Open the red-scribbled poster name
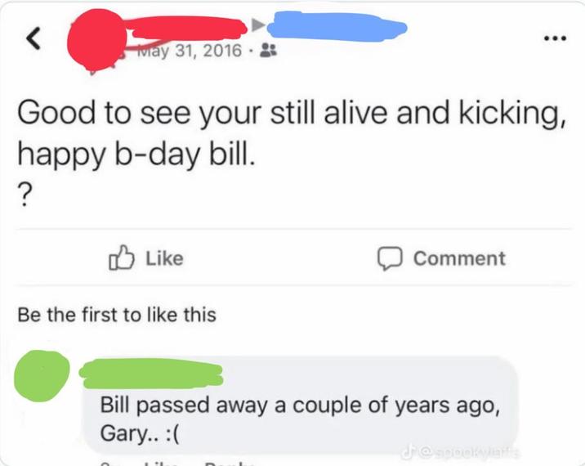The height and width of the screenshot is (466, 585). click(x=186, y=27)
